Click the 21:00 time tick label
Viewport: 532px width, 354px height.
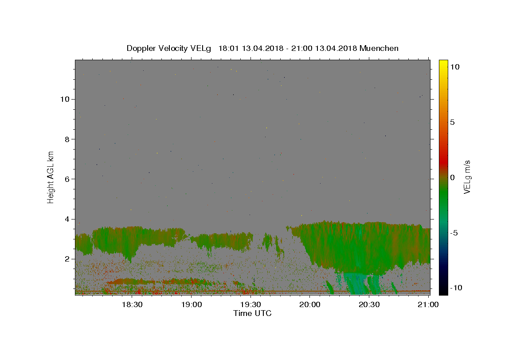tap(428, 305)
